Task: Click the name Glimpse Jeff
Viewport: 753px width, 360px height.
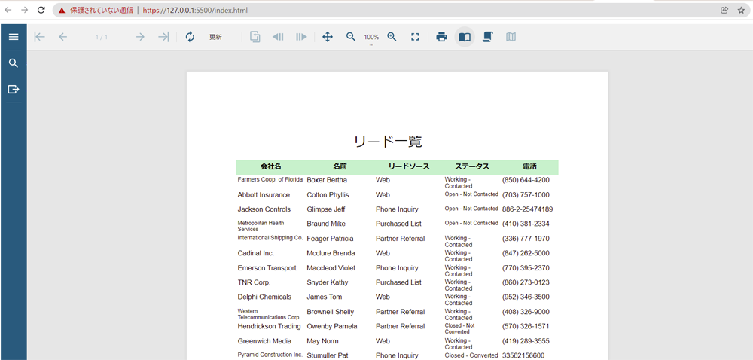Action: coord(326,209)
